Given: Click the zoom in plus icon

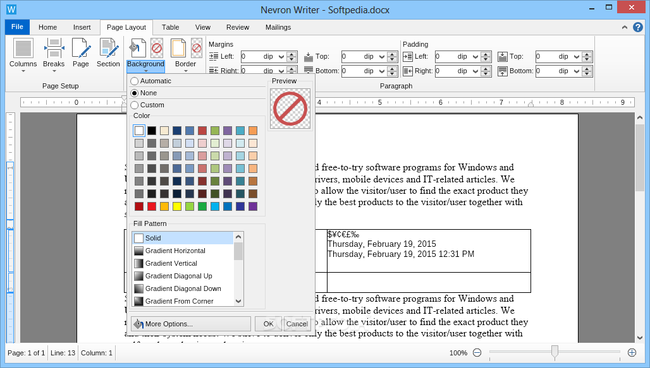Looking at the screenshot, I should point(632,353).
